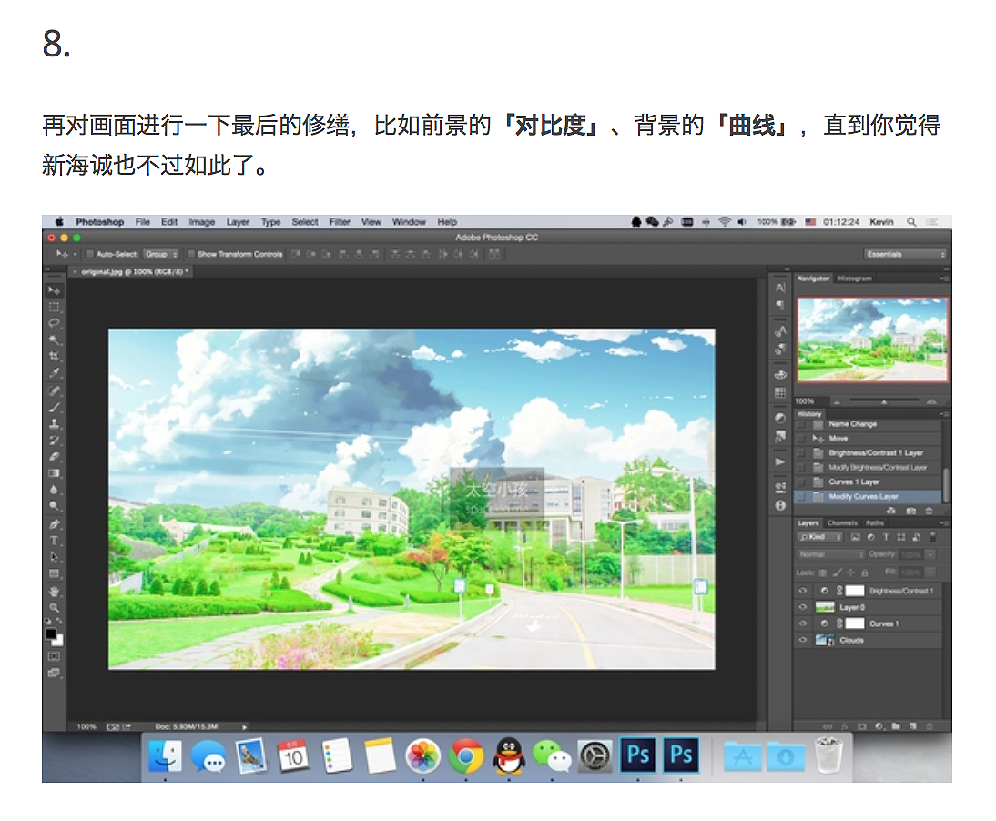Select the Curves 1 Layer history state
Viewport: 996px width, 821px height.
[x=869, y=481]
